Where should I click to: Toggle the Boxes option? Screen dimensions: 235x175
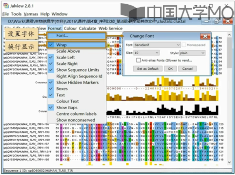click(77, 89)
